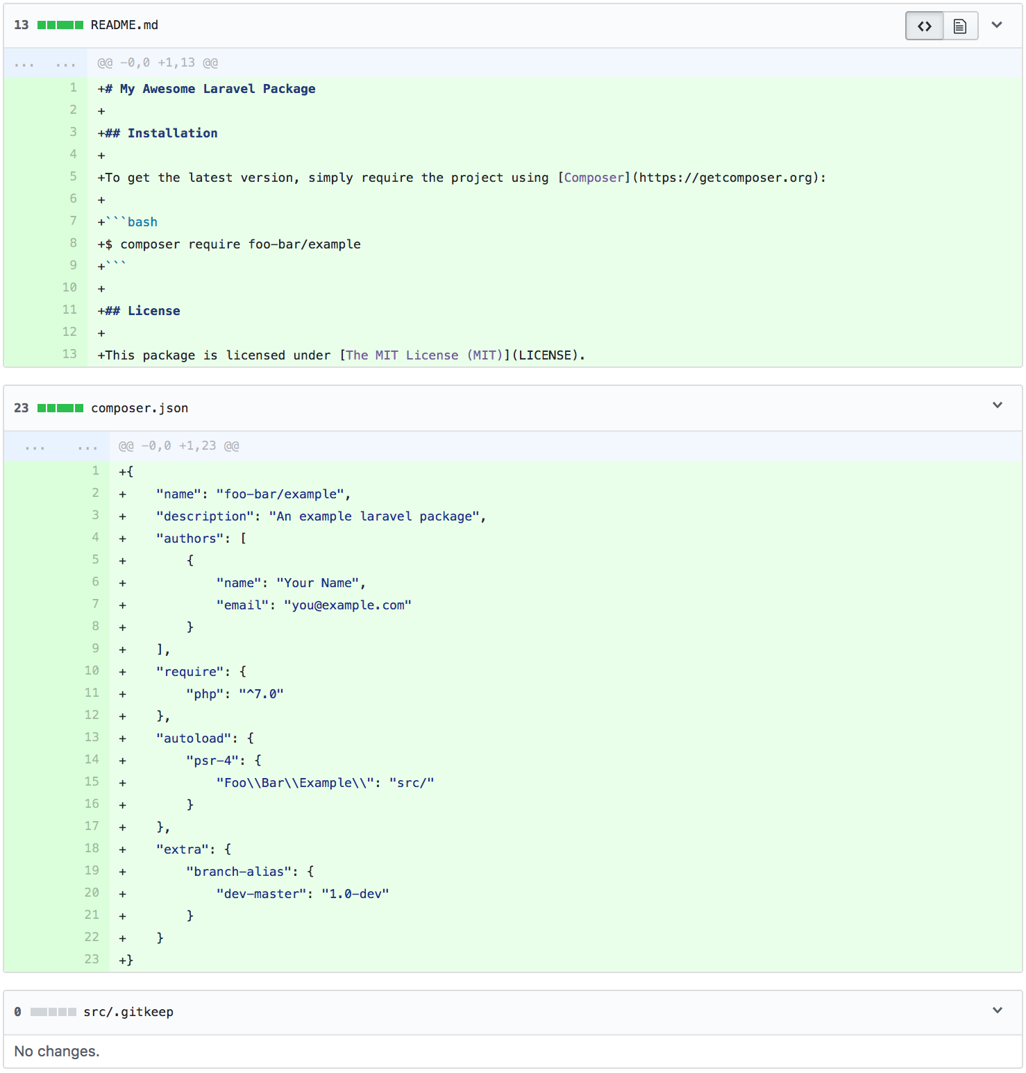
Task: Switch to source diff view for README.md
Action: (x=924, y=26)
